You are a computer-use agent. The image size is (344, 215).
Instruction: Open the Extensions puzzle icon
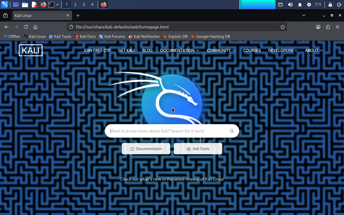pyautogui.click(x=328, y=27)
